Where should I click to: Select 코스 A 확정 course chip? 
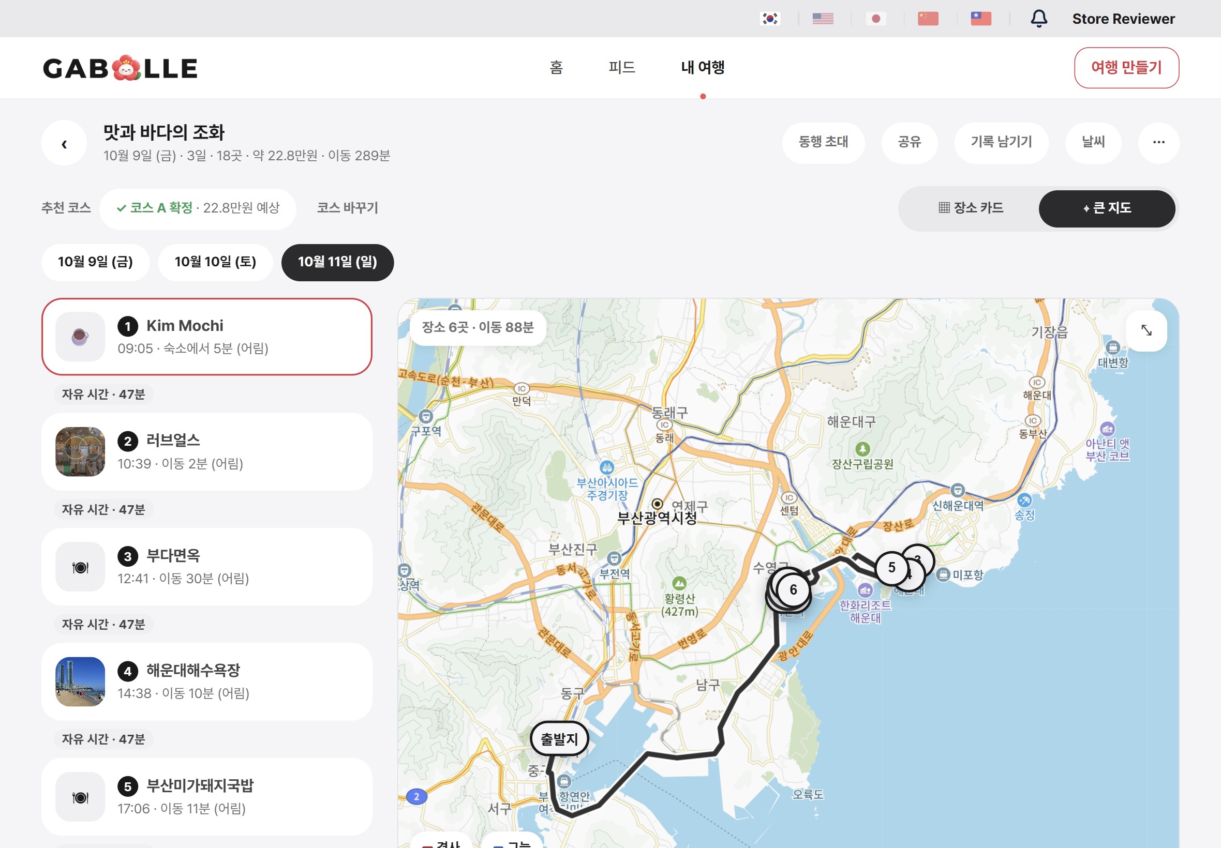(x=198, y=208)
